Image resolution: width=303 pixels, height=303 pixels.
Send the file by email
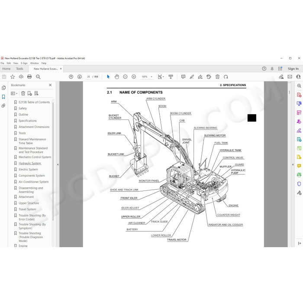tap(290, 77)
